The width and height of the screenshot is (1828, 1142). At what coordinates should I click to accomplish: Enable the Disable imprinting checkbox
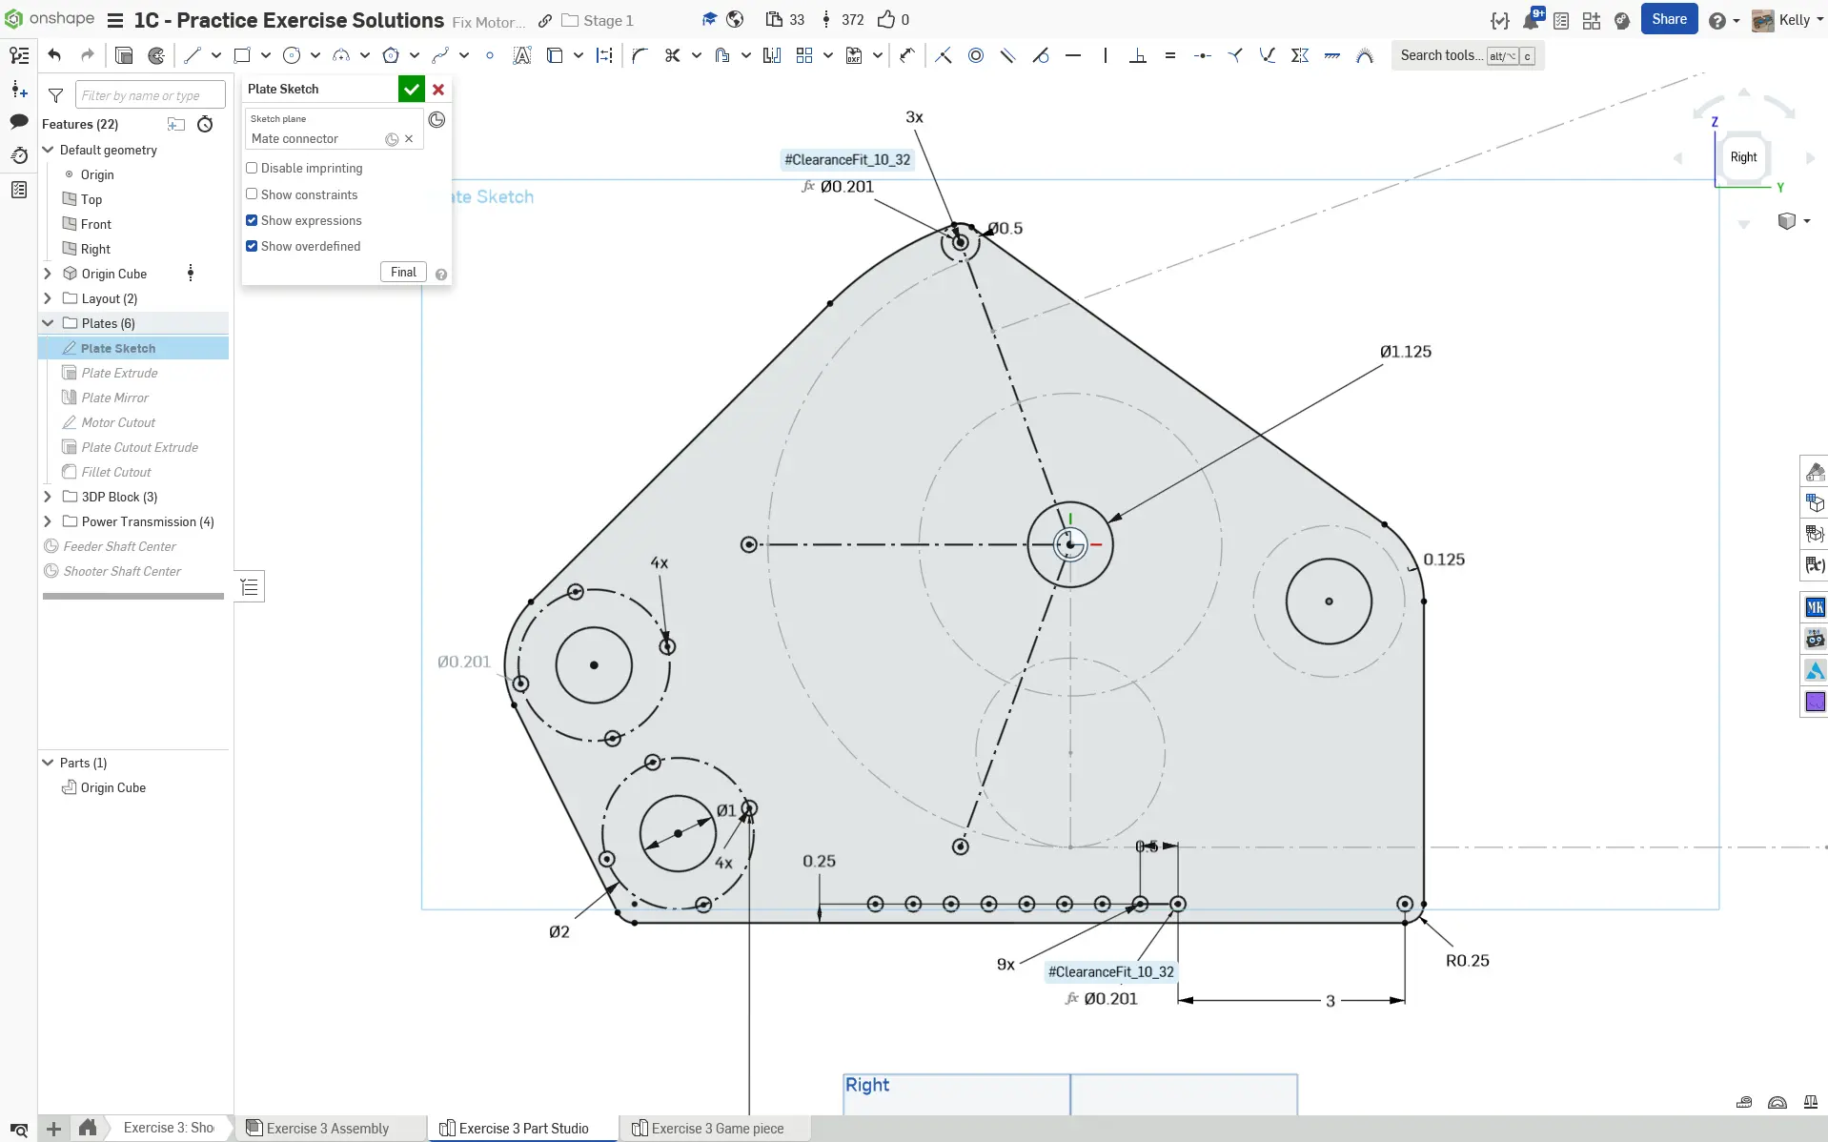click(x=252, y=168)
